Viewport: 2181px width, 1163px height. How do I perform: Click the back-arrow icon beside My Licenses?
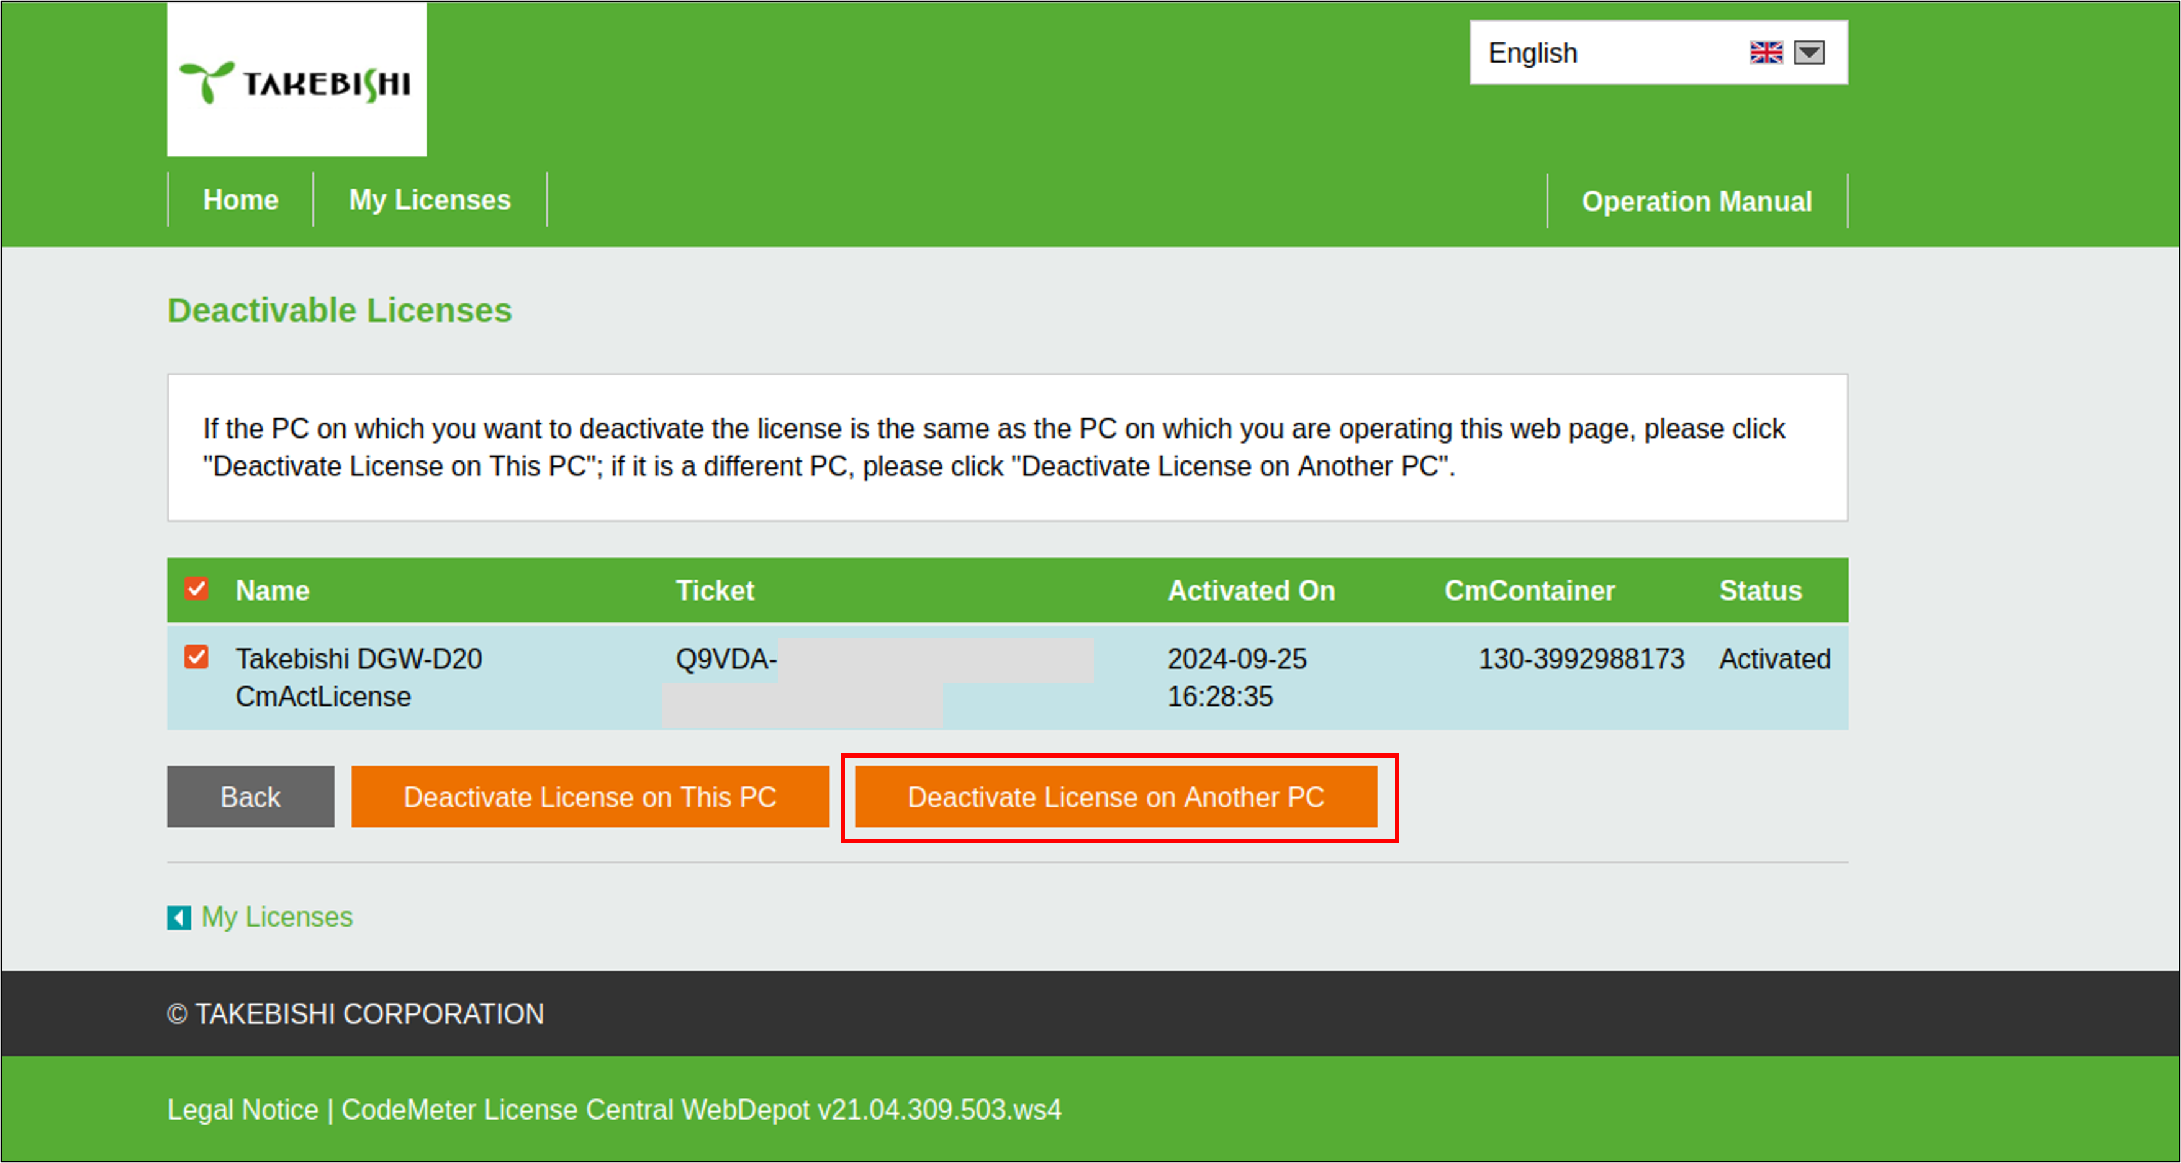click(x=179, y=917)
